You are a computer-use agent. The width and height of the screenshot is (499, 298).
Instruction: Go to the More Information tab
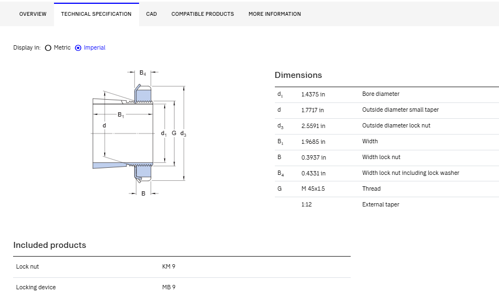click(x=275, y=14)
